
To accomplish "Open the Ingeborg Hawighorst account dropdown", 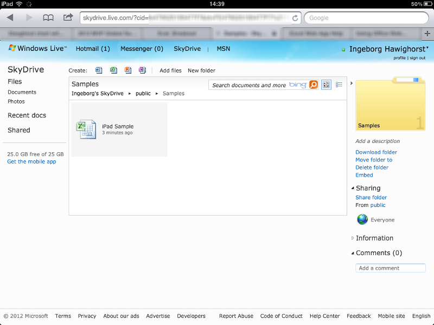I will coord(389,49).
